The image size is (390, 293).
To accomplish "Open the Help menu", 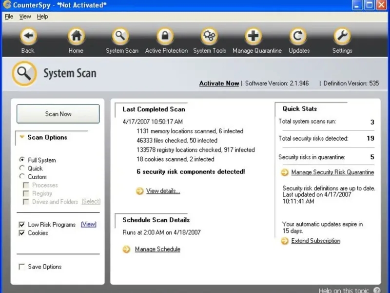I will pos(42,17).
